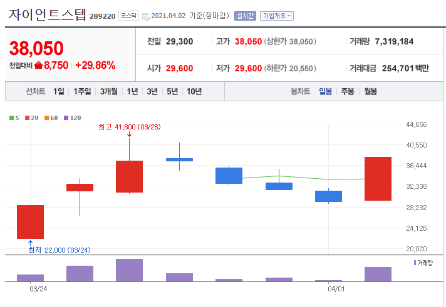Click the red 20-day moving average swatch
Screen dimensions: 446x307
(28, 118)
